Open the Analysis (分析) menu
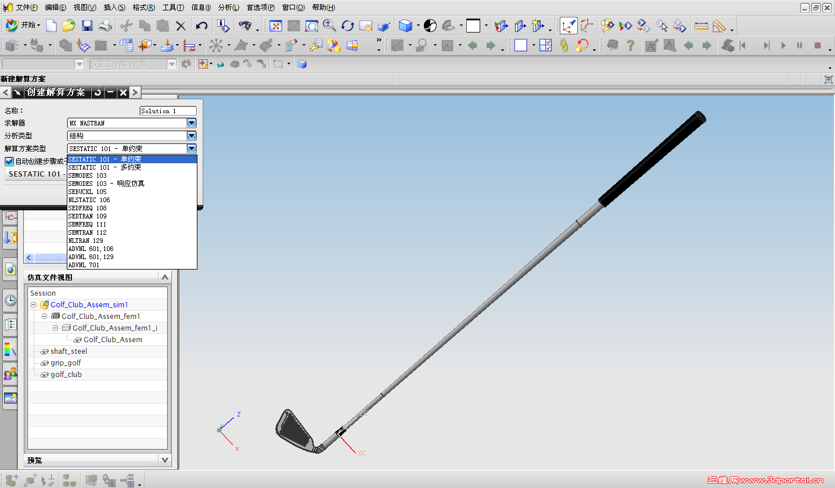835x488 pixels. pyautogui.click(x=229, y=8)
